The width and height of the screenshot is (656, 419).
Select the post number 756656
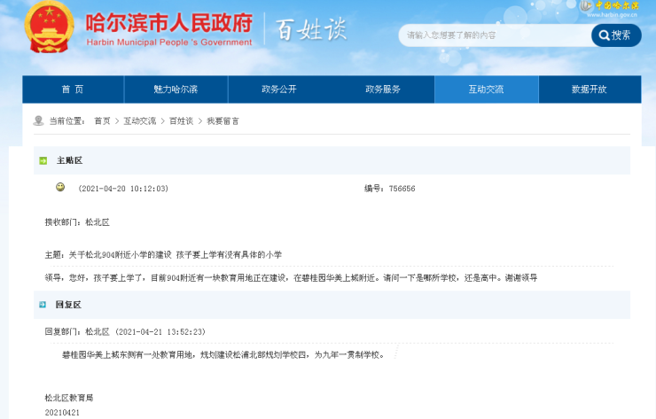coord(402,189)
